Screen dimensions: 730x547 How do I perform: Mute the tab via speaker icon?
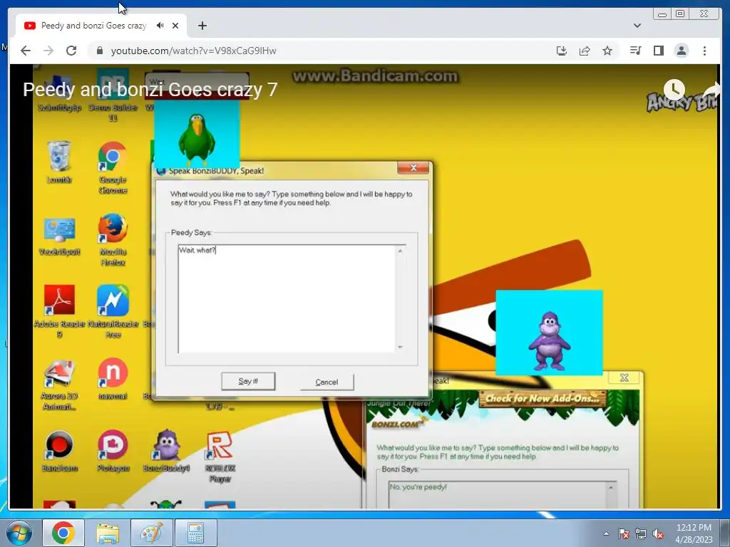(160, 26)
